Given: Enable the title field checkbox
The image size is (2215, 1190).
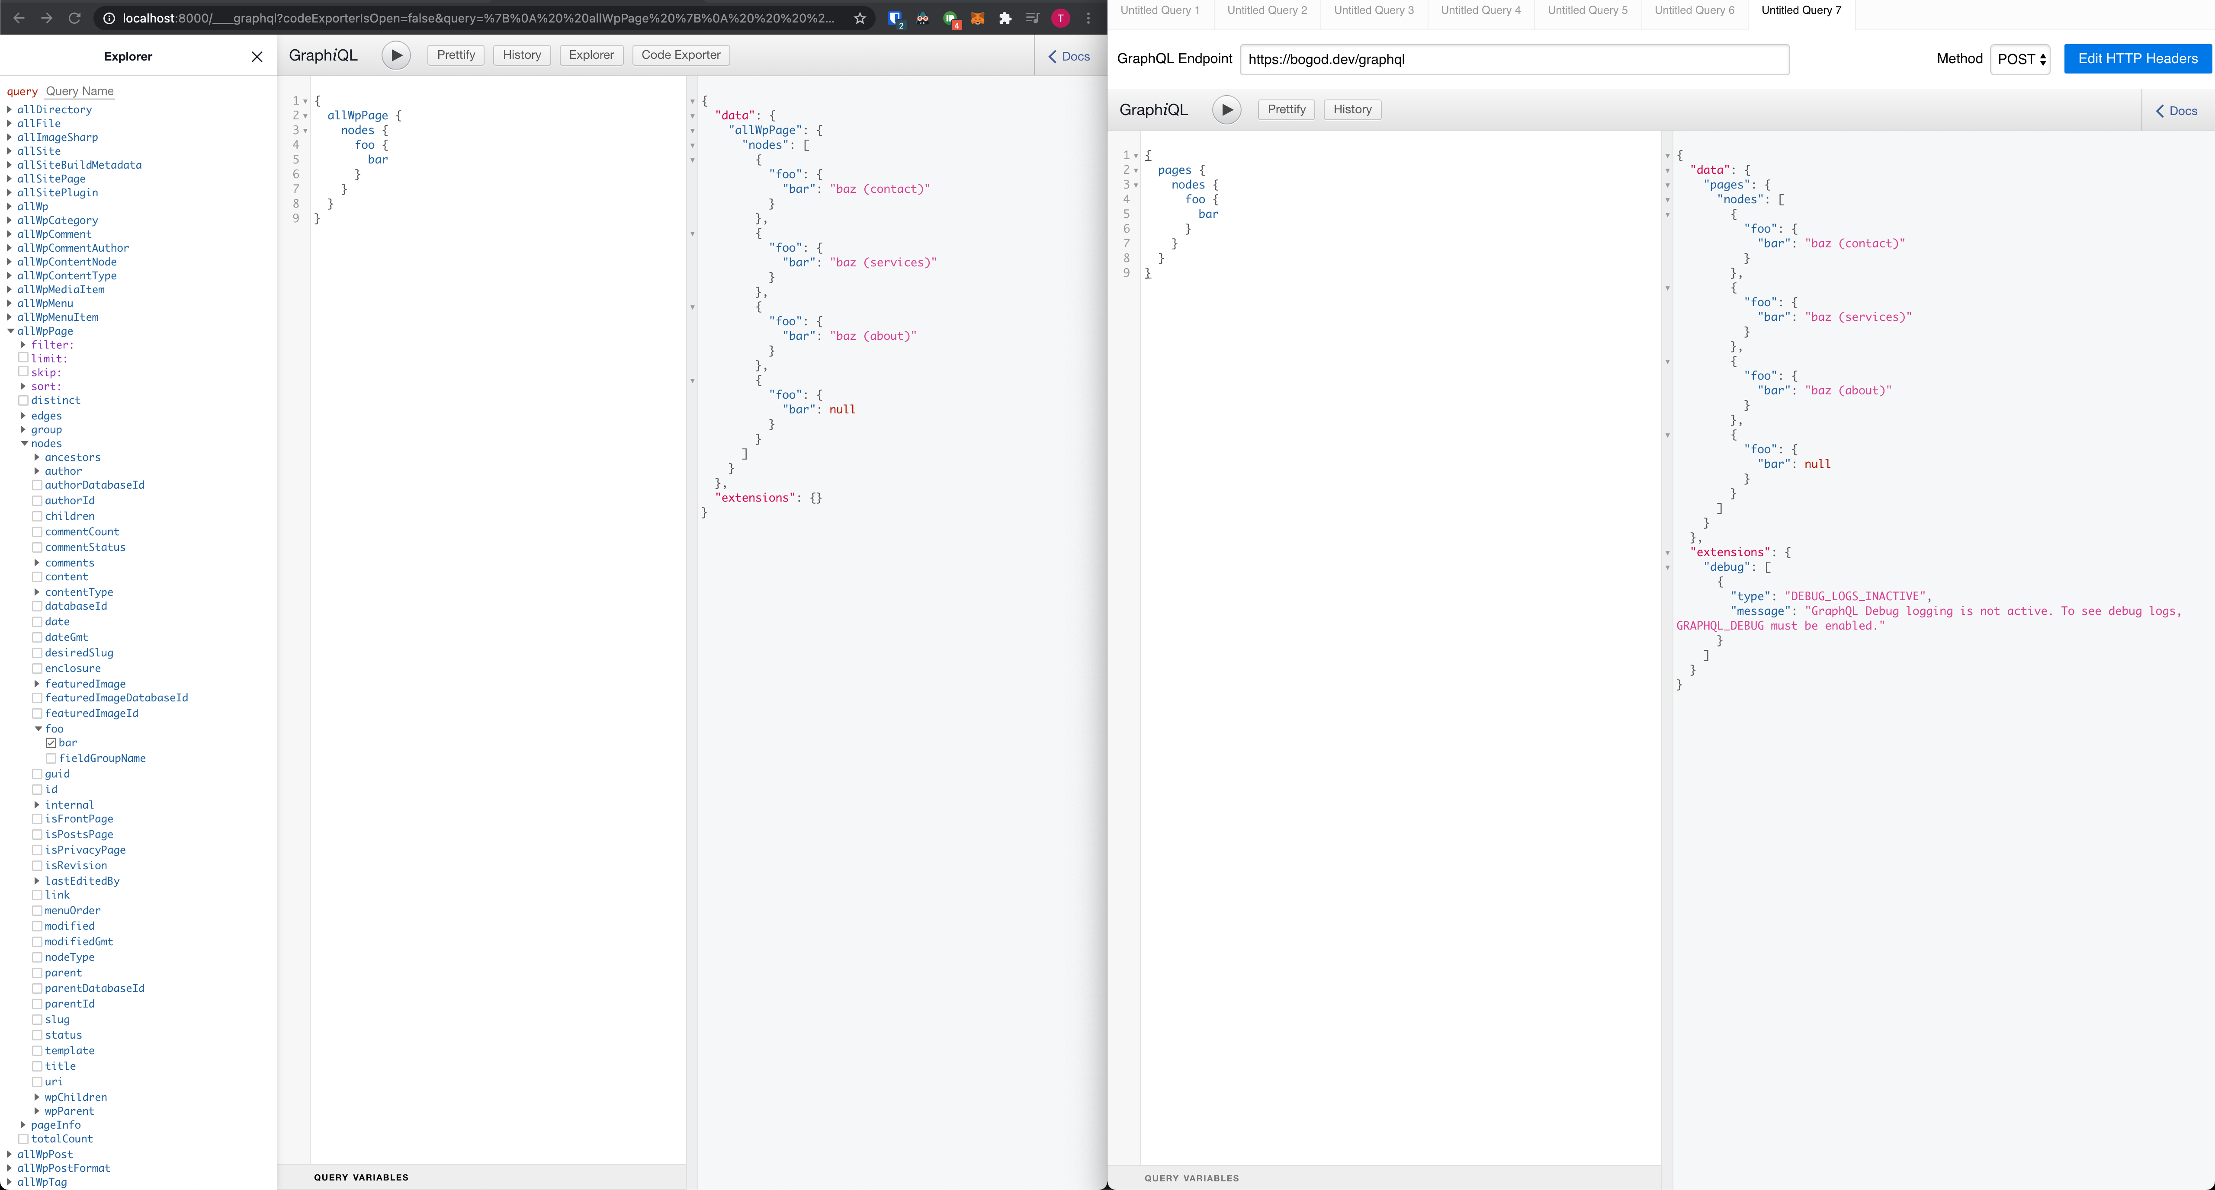Looking at the screenshot, I should [37, 1066].
